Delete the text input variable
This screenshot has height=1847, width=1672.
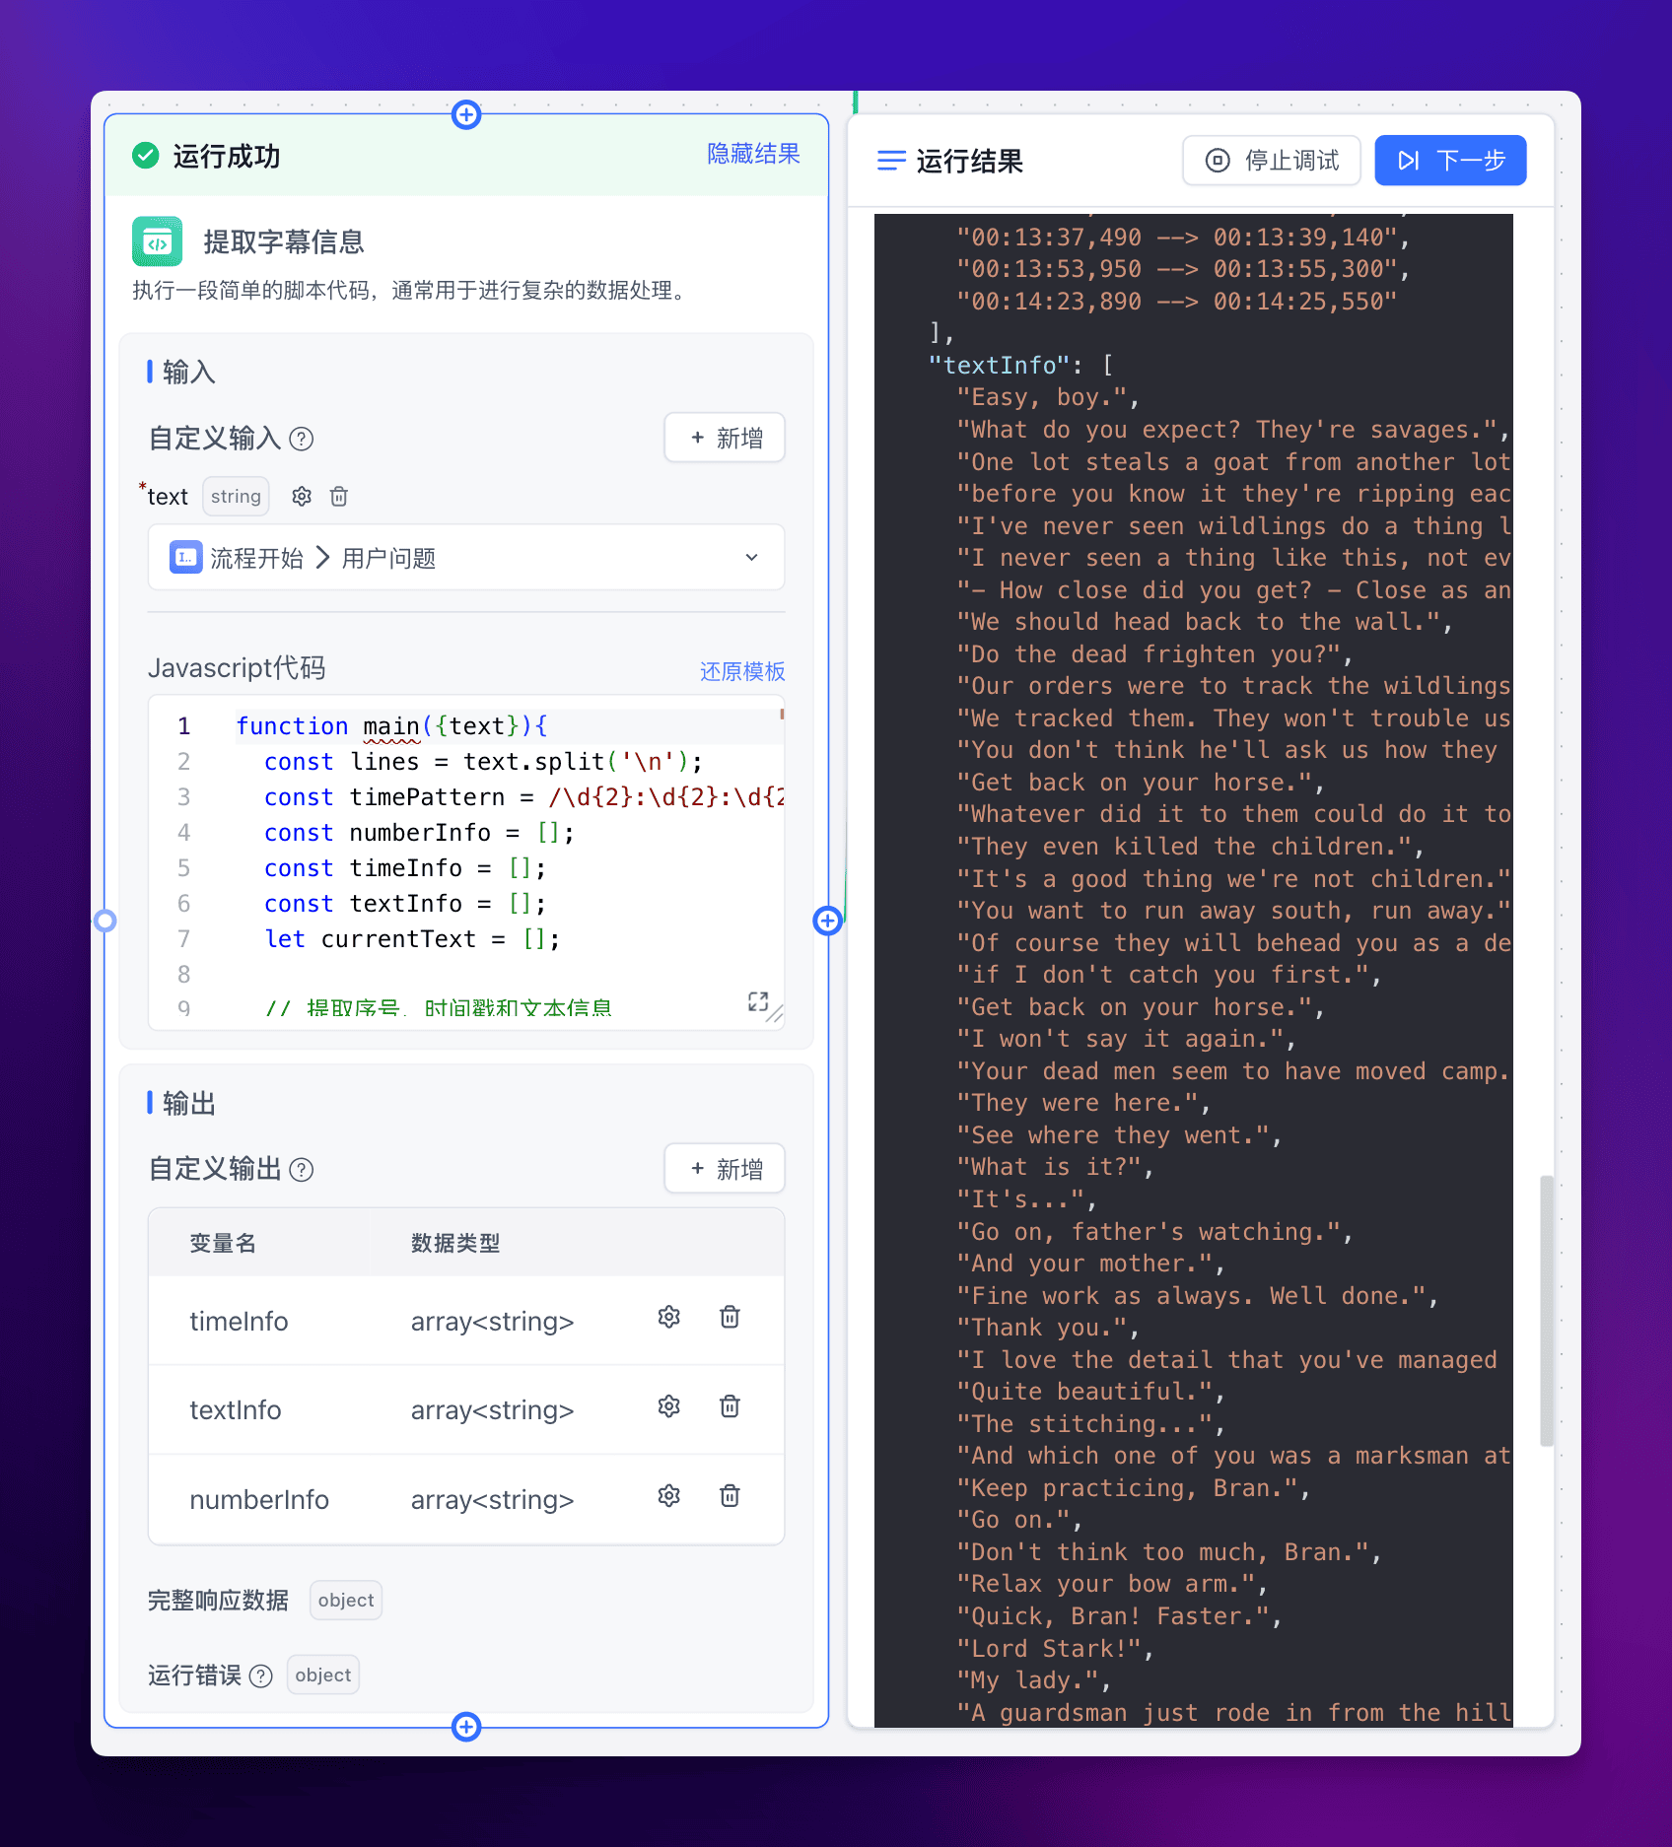click(339, 497)
